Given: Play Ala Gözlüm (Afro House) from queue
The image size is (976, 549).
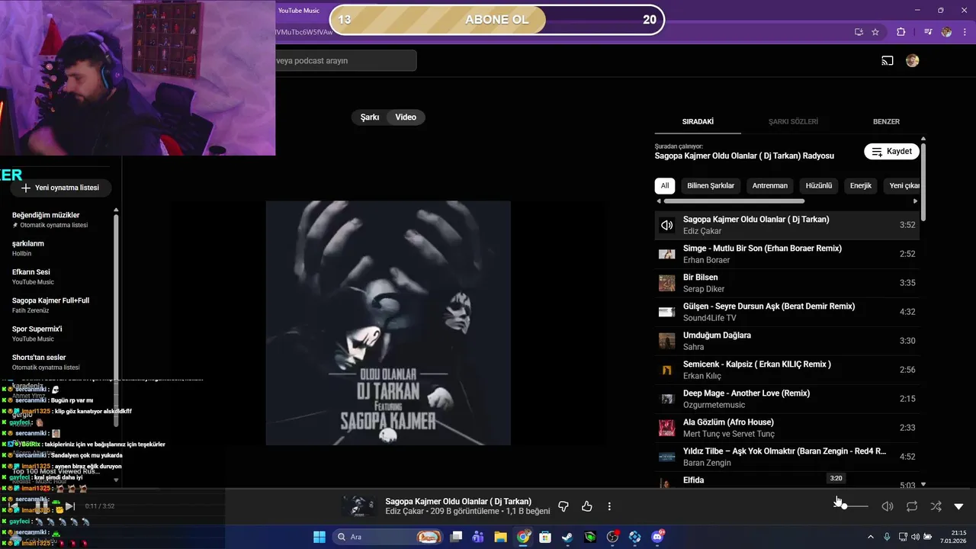Looking at the screenshot, I should 788,428.
